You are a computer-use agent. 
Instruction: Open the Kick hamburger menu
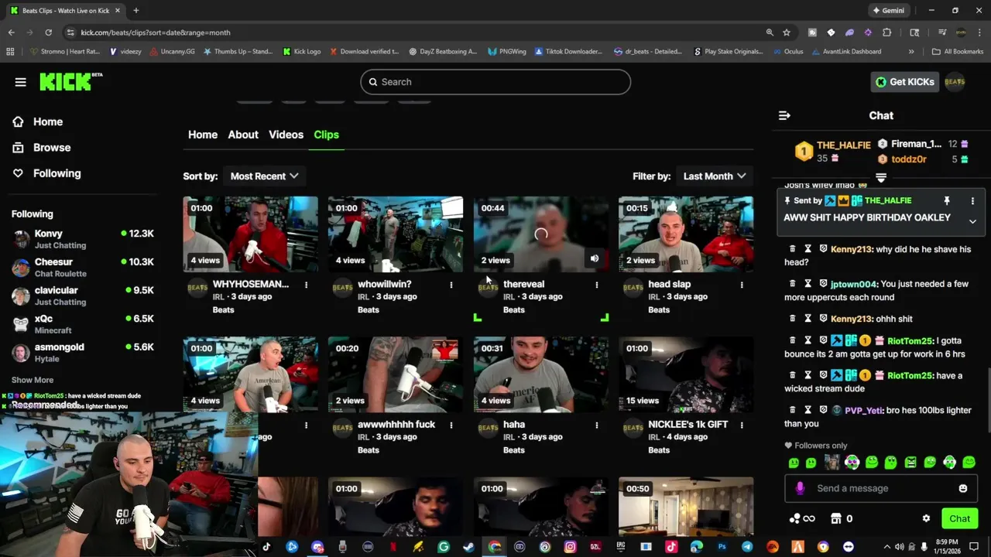[x=21, y=82]
